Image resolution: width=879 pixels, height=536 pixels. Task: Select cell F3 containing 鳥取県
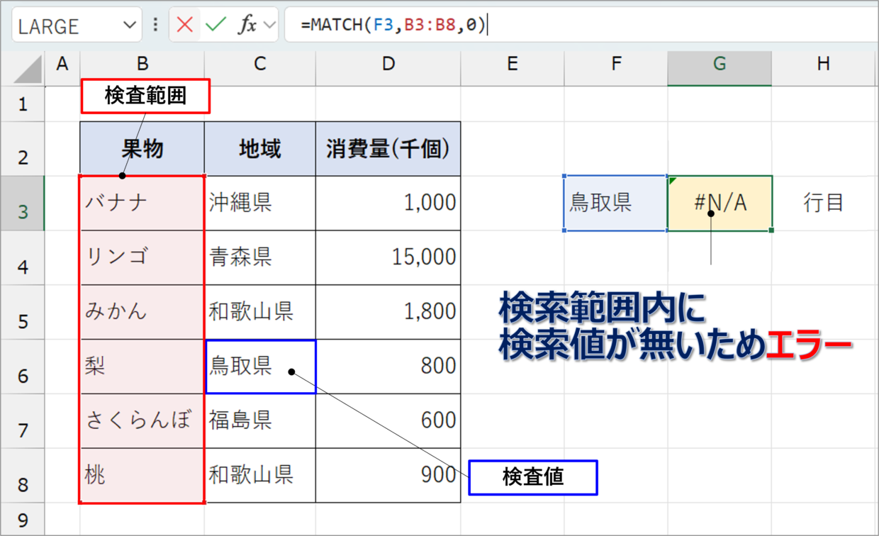click(616, 203)
